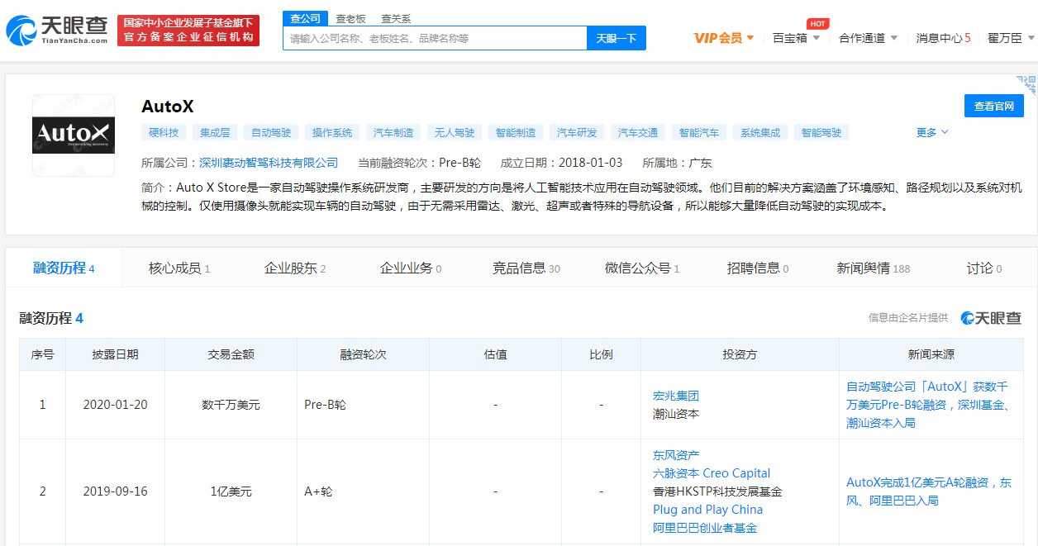Viewport: 1038px width, 546px height.
Task: Click the 智能制造 tag
Action: [x=516, y=132]
